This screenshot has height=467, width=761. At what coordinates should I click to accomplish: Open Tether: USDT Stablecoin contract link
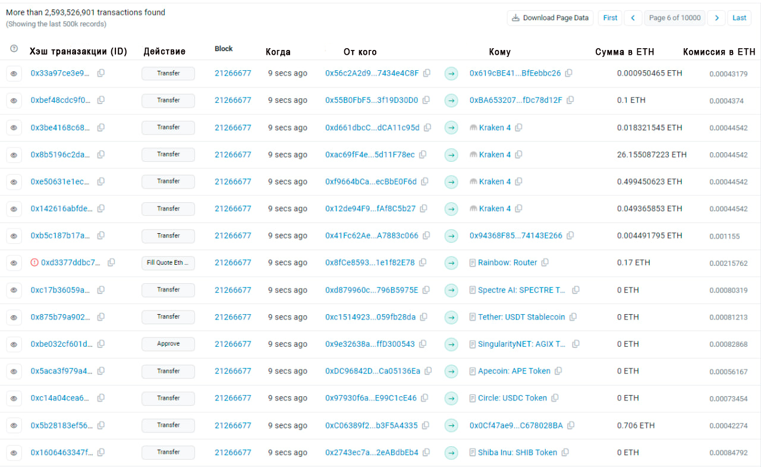tap(521, 317)
